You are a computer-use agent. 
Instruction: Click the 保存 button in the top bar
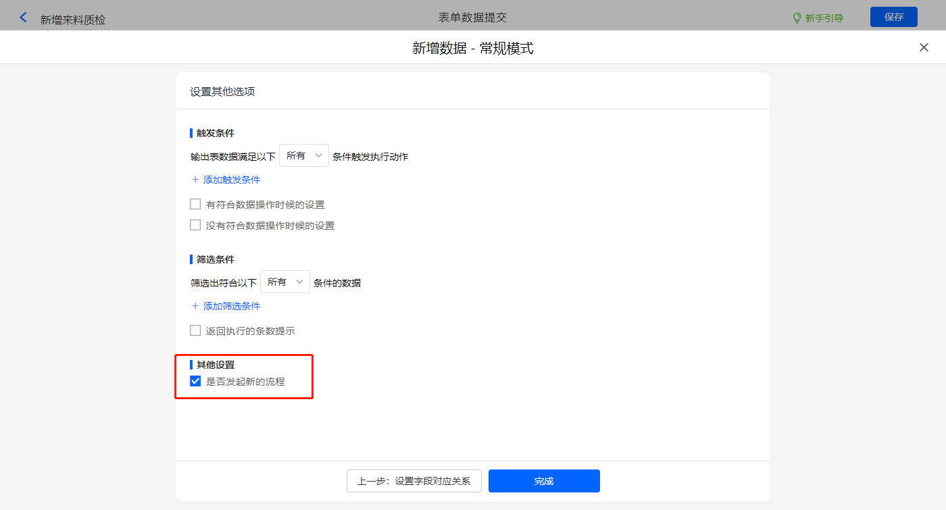(893, 17)
